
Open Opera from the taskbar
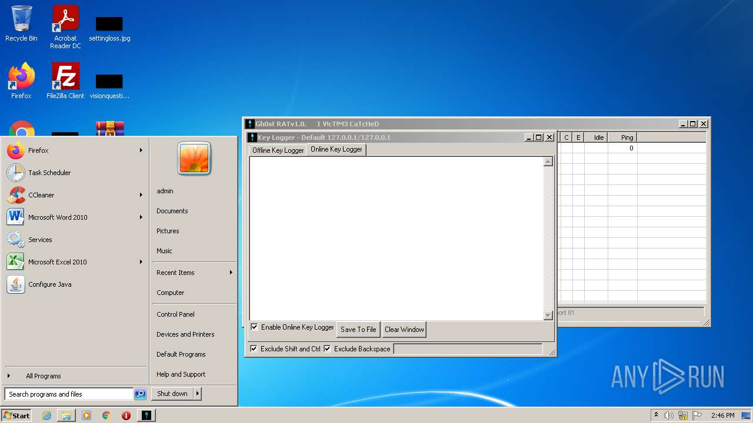[x=126, y=415]
